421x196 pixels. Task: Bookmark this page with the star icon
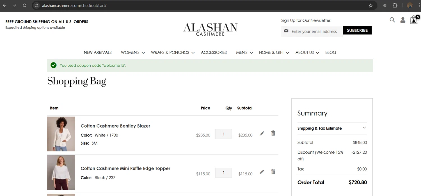coord(371,5)
